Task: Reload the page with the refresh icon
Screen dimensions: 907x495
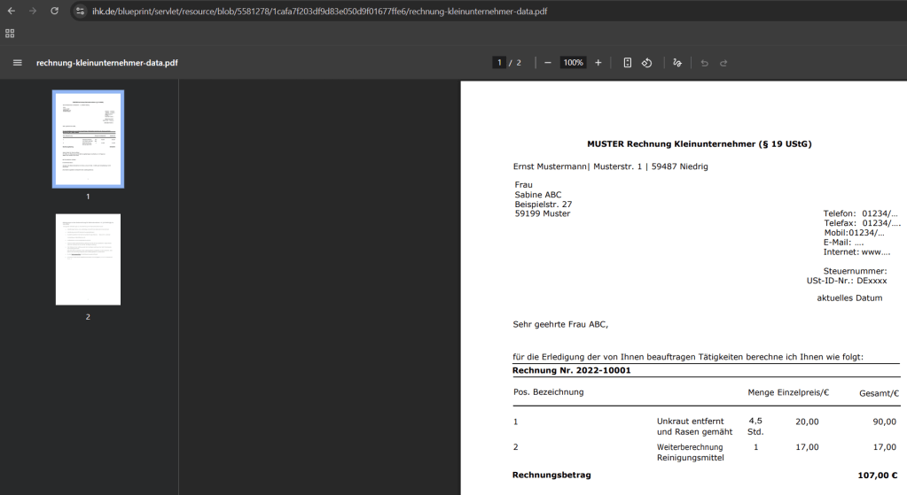Action: [x=54, y=11]
